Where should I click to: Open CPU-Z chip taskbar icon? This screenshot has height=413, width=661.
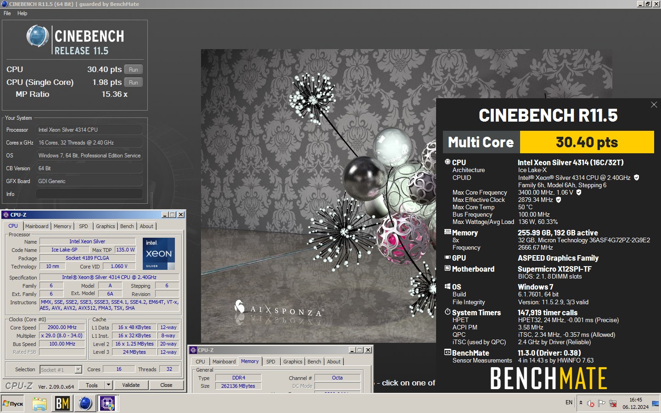(108, 404)
